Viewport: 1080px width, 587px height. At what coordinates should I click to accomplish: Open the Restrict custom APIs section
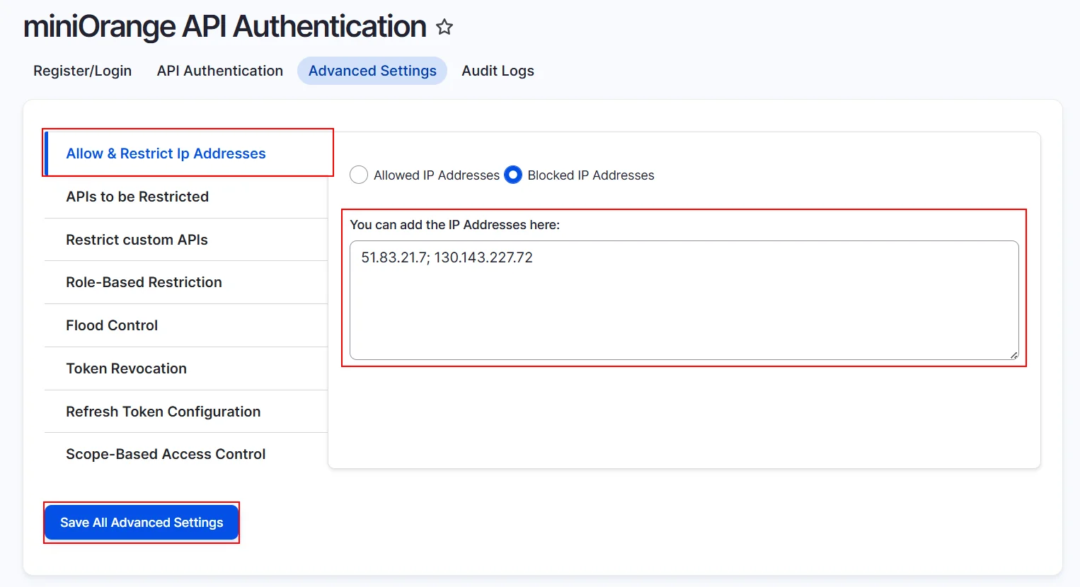(137, 240)
